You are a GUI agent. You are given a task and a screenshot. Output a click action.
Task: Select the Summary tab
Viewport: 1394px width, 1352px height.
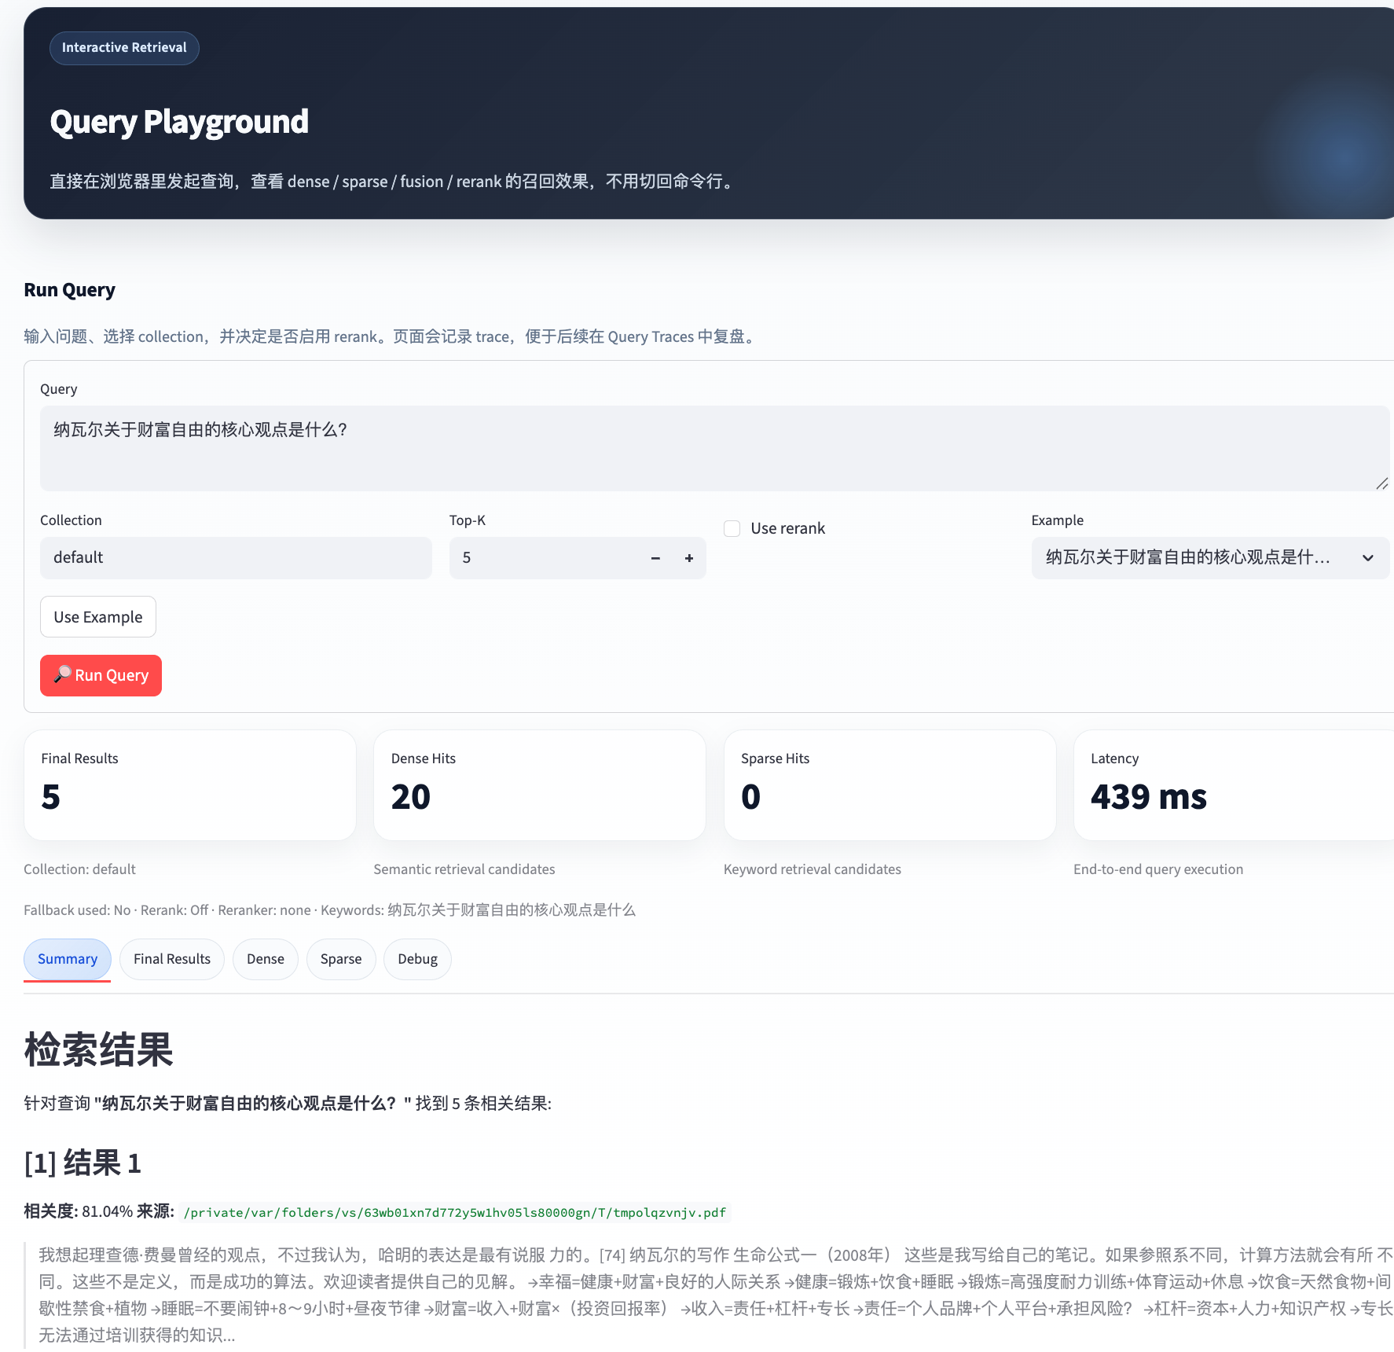click(67, 959)
